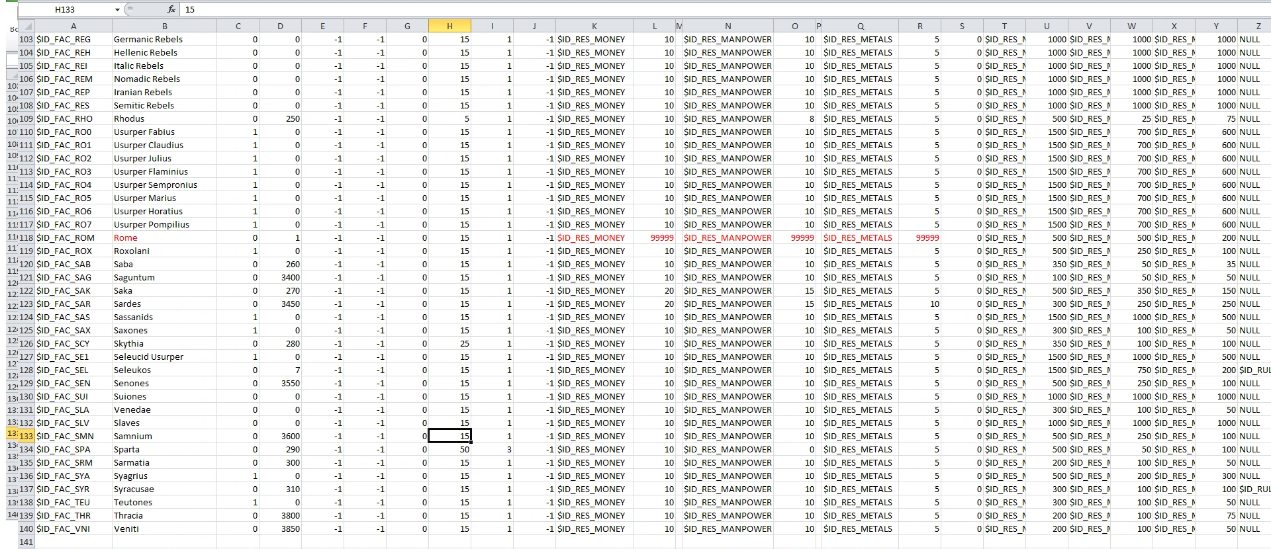
Task: Select row 118 by its header
Action: pyautogui.click(x=26, y=237)
